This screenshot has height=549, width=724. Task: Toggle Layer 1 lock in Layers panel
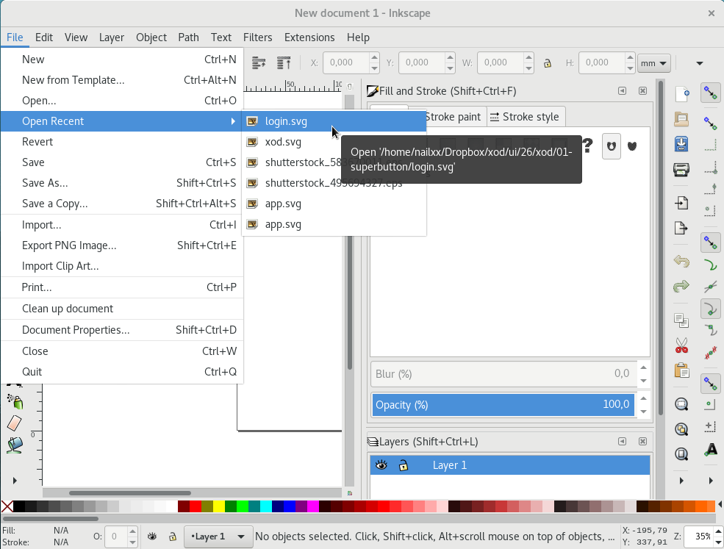coord(404,465)
